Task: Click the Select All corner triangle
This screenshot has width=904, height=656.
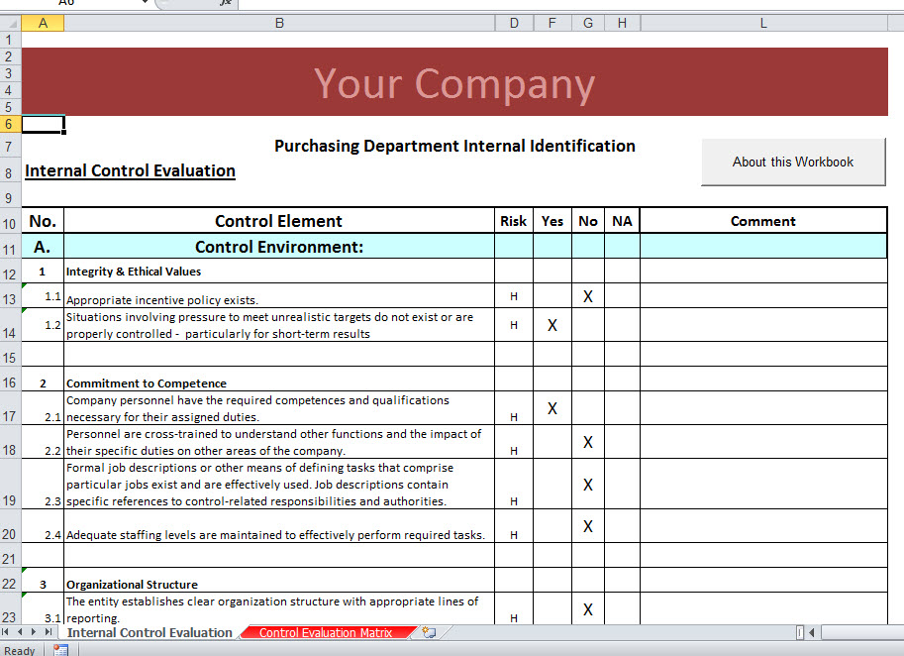Action: 10,23
